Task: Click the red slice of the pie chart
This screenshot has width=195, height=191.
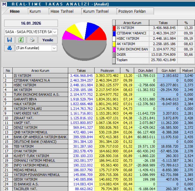Action: click(x=99, y=35)
